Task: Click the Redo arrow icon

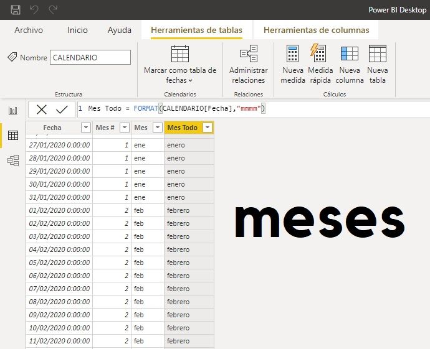Action: pyautogui.click(x=53, y=9)
